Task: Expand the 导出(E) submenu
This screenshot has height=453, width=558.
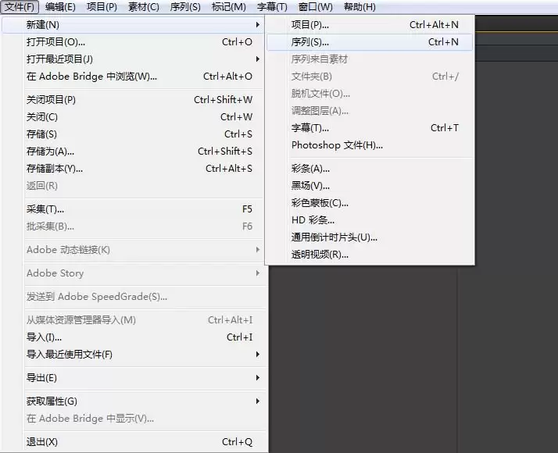Action: 41,378
